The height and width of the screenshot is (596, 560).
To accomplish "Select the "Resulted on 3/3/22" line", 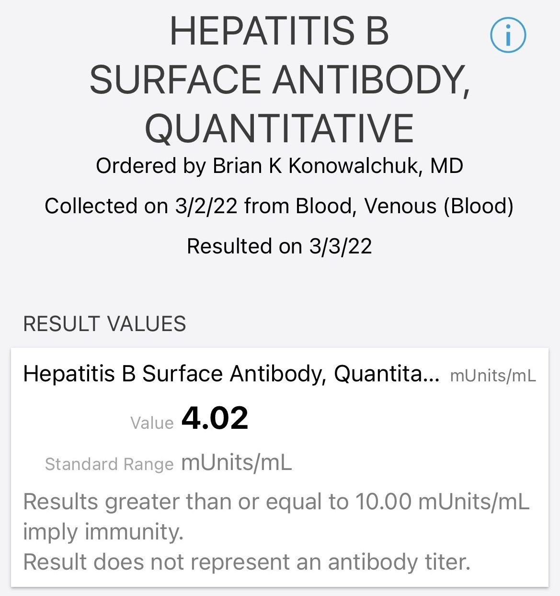I will click(x=279, y=246).
